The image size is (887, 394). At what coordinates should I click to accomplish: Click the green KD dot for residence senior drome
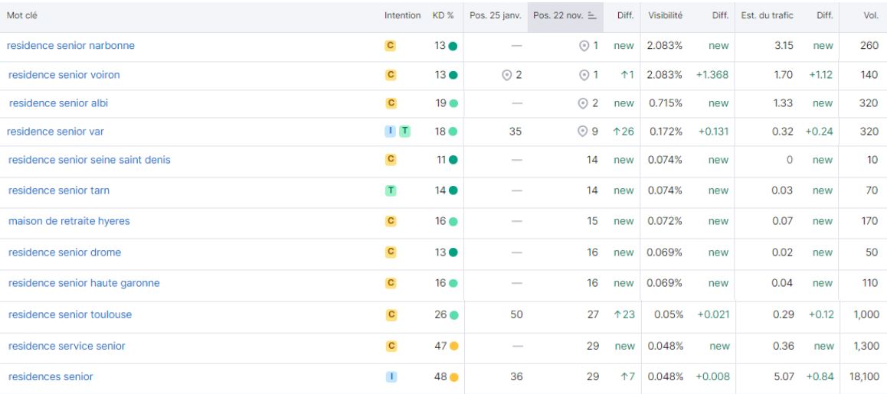click(x=453, y=252)
